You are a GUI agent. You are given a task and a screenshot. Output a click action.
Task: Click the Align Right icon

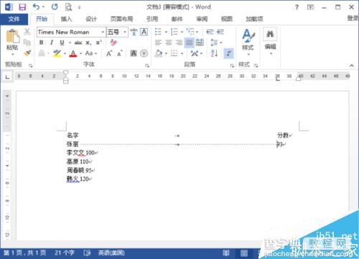point(179,42)
